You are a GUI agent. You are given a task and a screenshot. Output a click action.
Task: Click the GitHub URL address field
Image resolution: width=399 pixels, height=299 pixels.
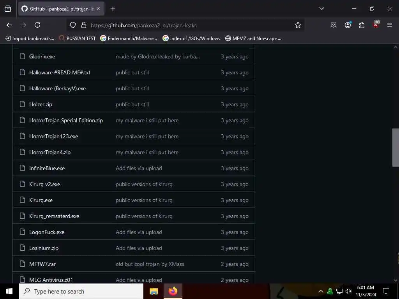pos(186,25)
